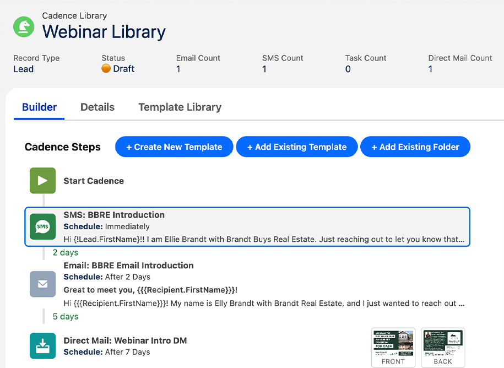Select the Direct Mail: Webinar Intro DM step
This screenshot has width=504, height=368.
pos(125,340)
